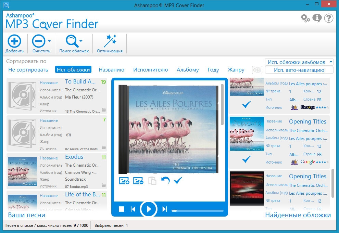This screenshot has height=233, width=339.
Task: Click the Найденные обложки heading
Action: [298, 215]
